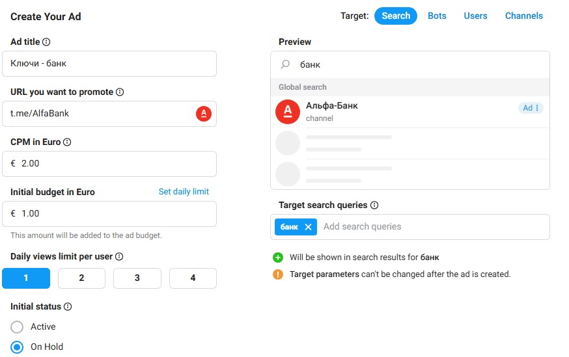Viewport: 569px width, 357px height.
Task: Click the Set daily limit link
Action: [184, 192]
